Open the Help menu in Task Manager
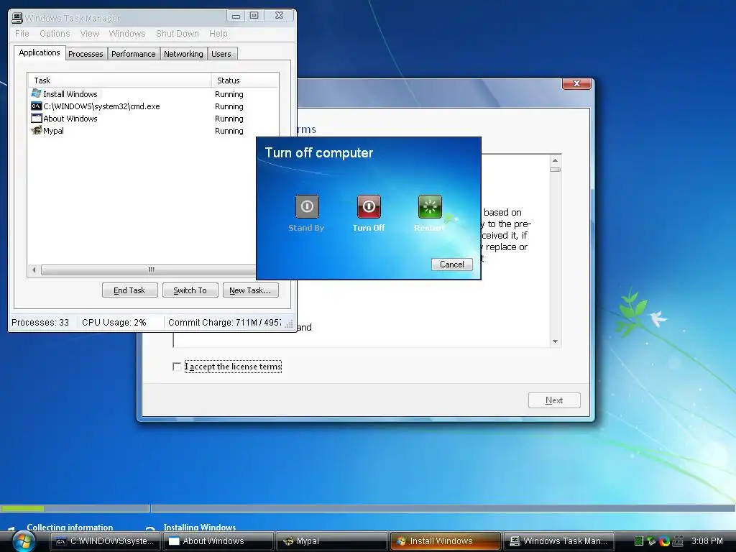 pos(218,33)
